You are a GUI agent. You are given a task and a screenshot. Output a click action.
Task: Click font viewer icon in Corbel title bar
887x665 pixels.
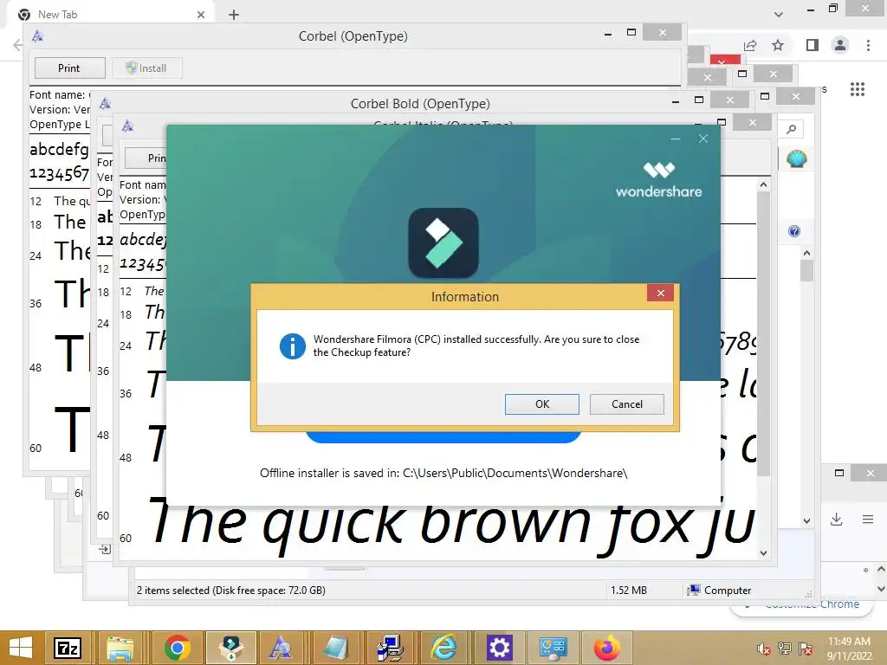(38, 36)
